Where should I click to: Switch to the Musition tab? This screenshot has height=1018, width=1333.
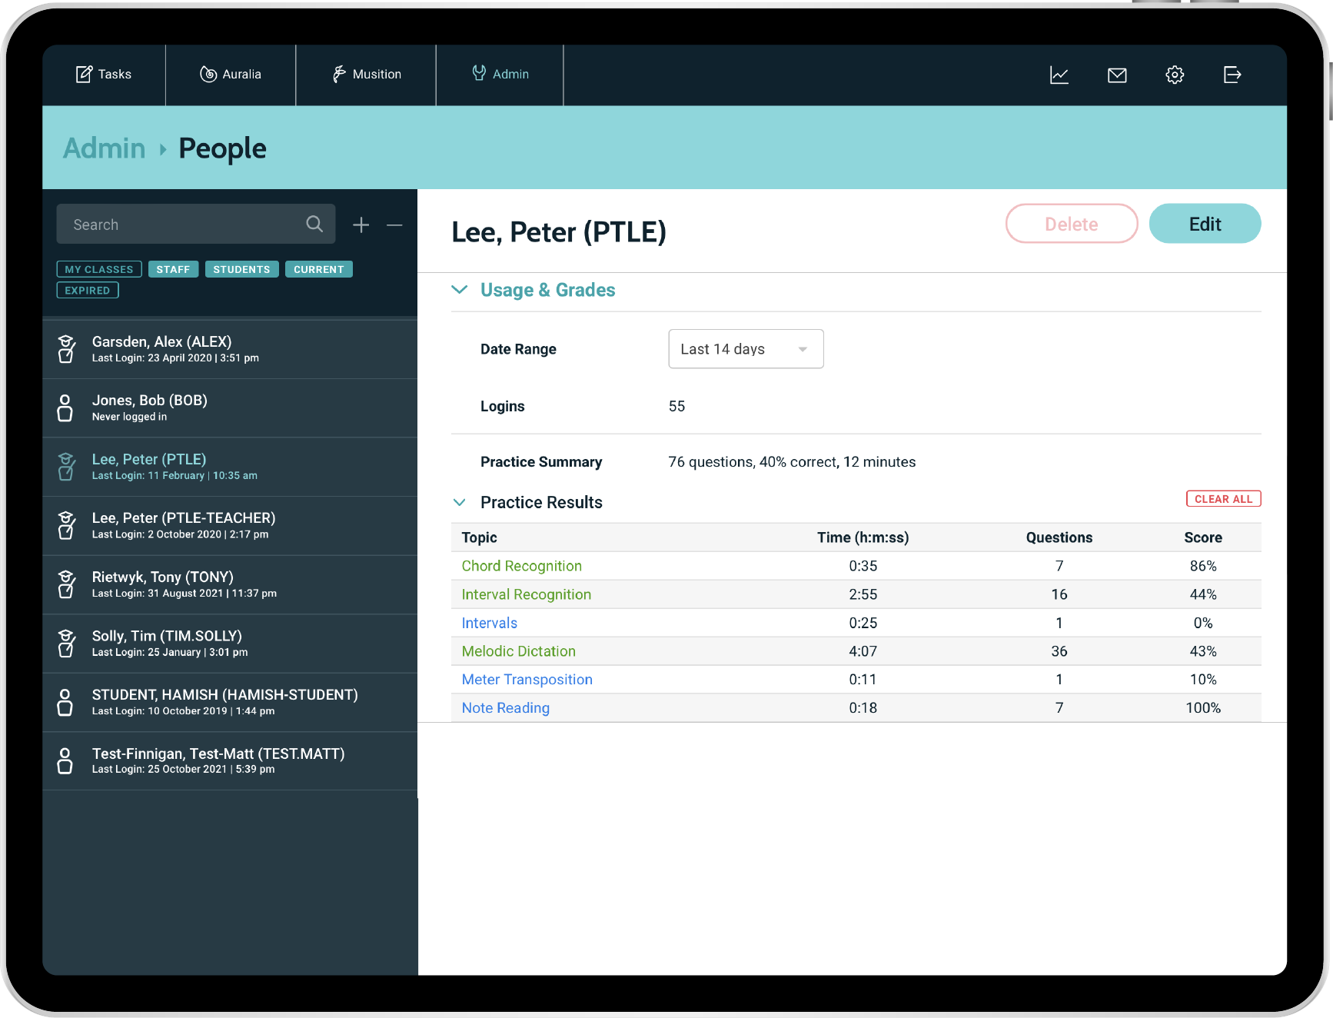(366, 75)
